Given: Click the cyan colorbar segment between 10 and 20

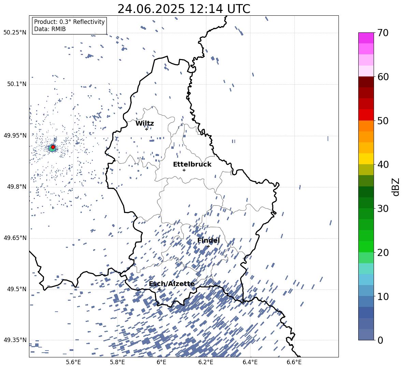Looking at the screenshot, I should tap(366, 269).
